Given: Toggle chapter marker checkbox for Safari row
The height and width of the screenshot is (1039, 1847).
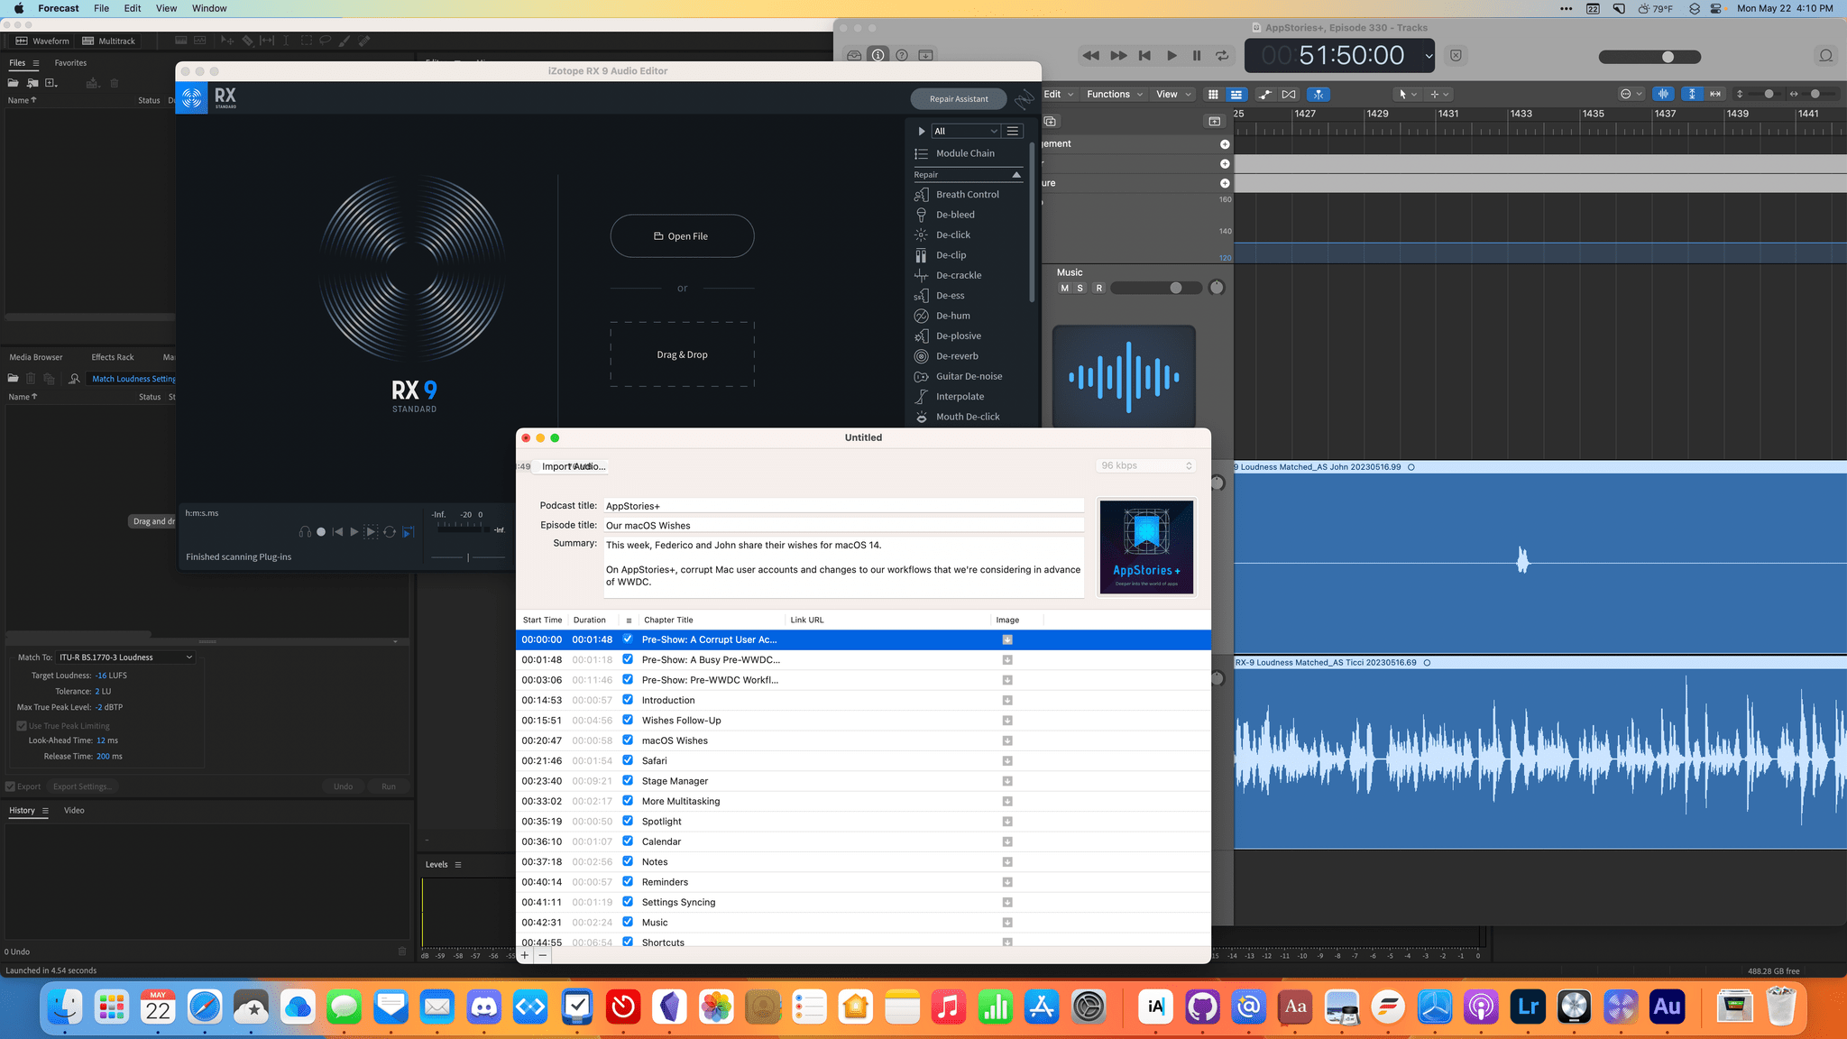Looking at the screenshot, I should [x=628, y=760].
